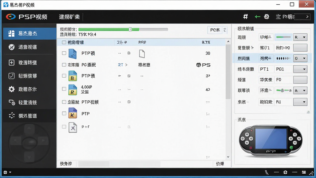Check the box for the RT row
Viewport: 316px width, 178px height.
tap(64, 65)
